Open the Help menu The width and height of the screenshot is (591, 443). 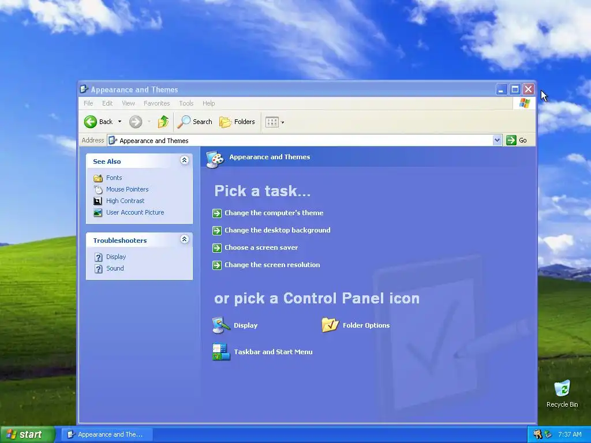[x=208, y=103]
